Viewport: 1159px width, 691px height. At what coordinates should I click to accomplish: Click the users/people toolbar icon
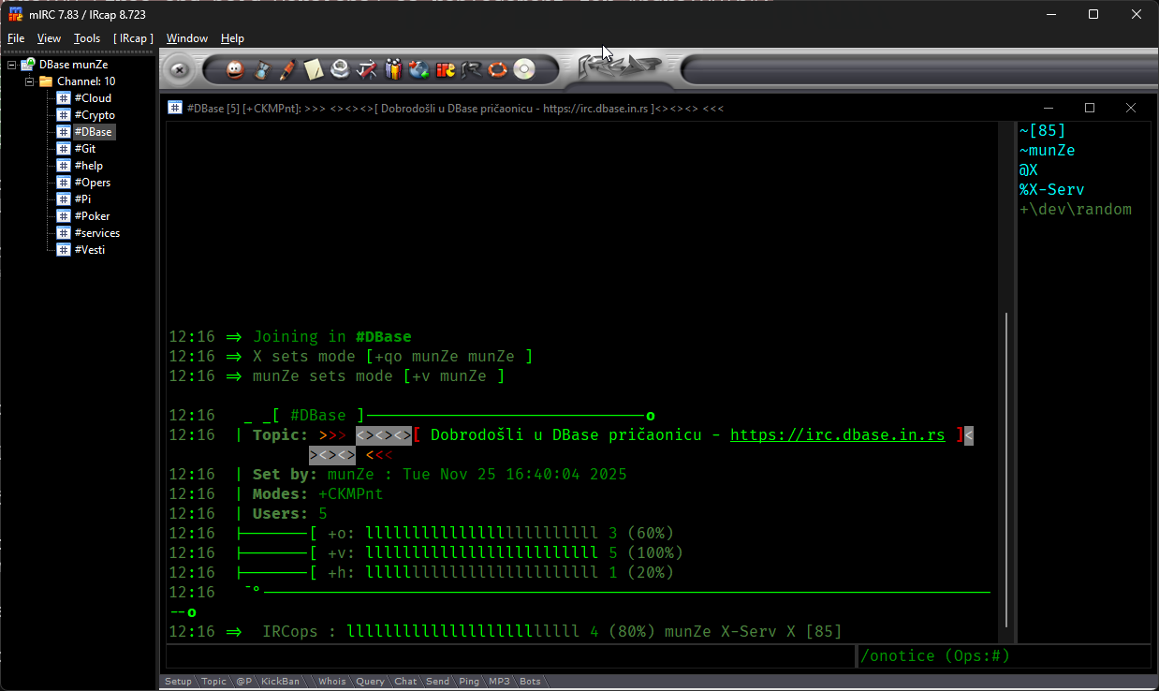pos(392,68)
